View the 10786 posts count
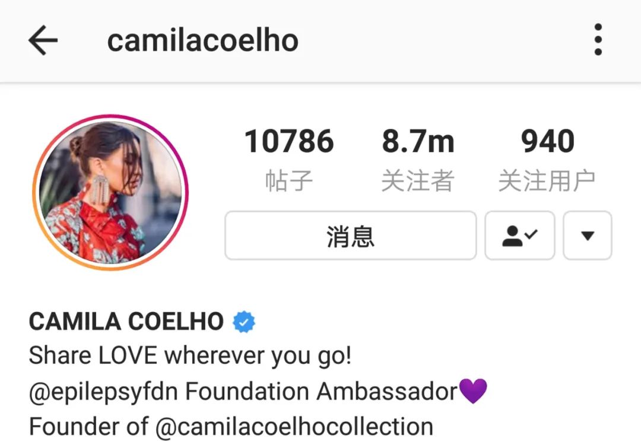The image size is (641, 441). pos(289,141)
